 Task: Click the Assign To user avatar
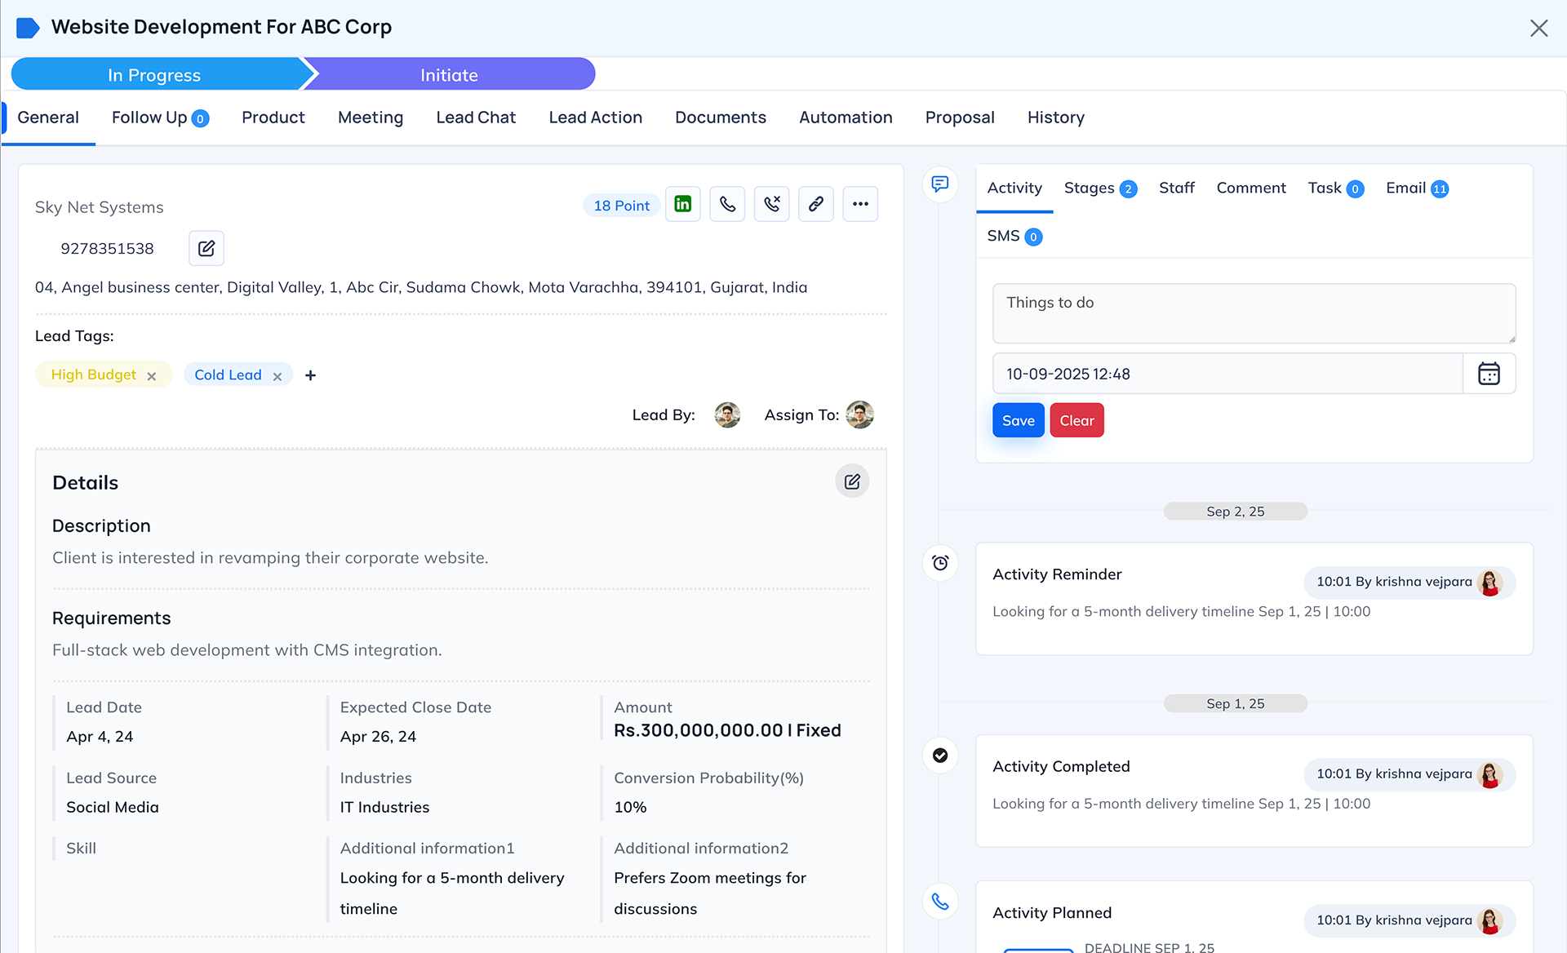click(x=859, y=414)
